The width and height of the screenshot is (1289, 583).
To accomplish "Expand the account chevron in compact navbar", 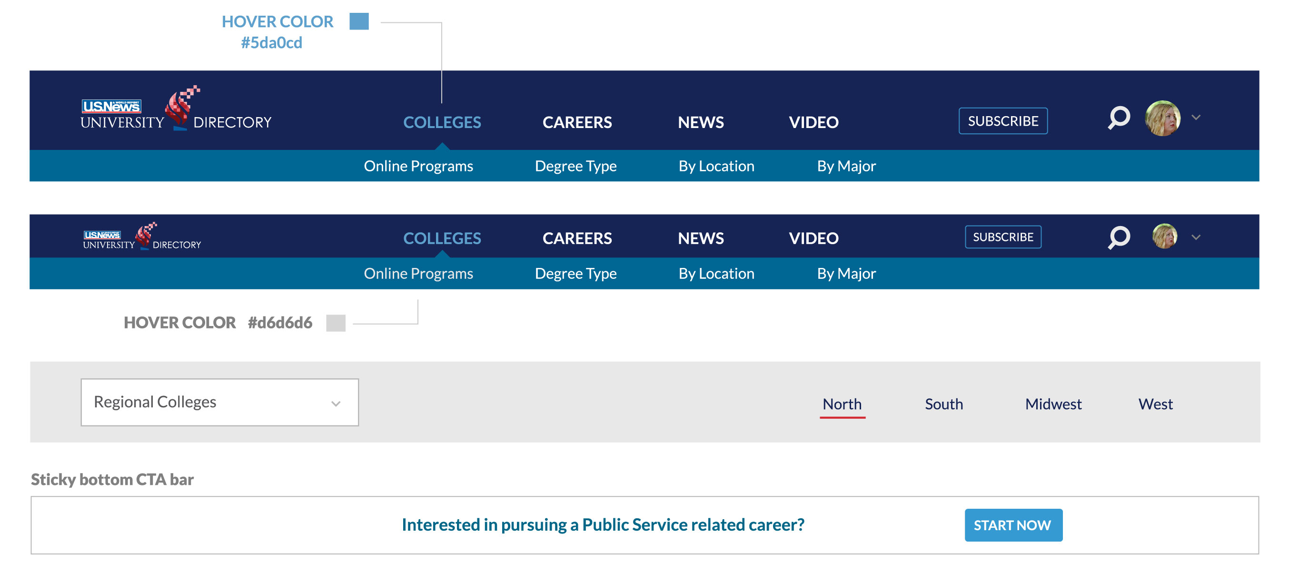I will [x=1195, y=237].
